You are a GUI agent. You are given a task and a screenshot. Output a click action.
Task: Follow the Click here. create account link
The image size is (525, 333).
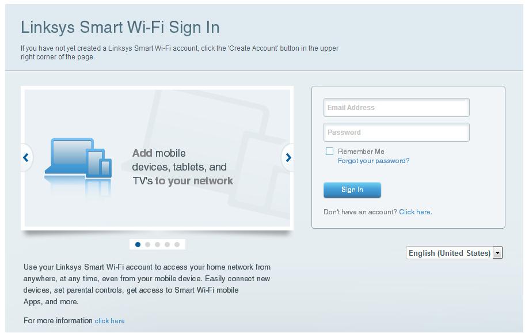(416, 212)
